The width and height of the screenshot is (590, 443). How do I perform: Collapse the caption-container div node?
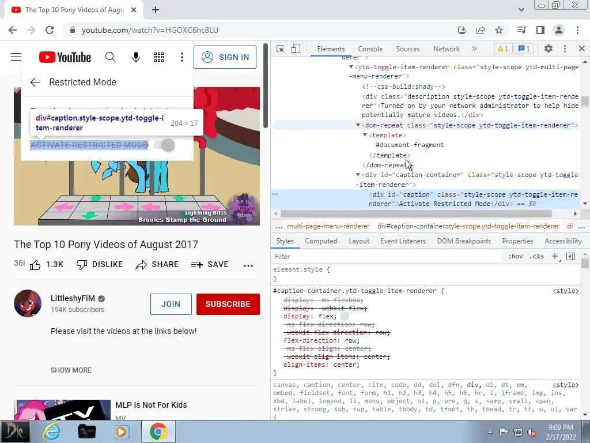[358, 175]
